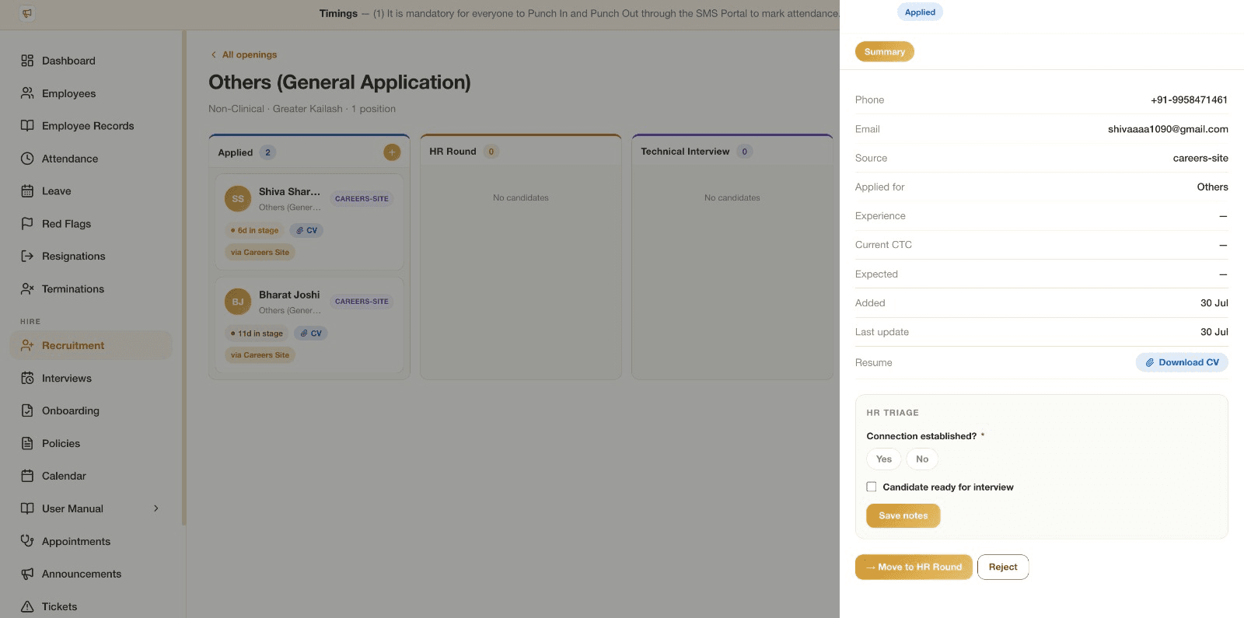Viewport: 1244px width, 618px height.
Task: Add candidate with plus icon in Applied column
Action: pyautogui.click(x=392, y=152)
